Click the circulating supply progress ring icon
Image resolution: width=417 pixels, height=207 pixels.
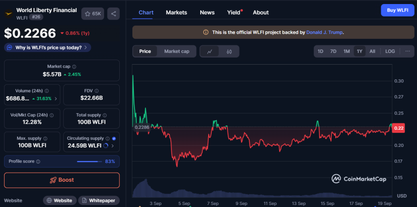105,145
